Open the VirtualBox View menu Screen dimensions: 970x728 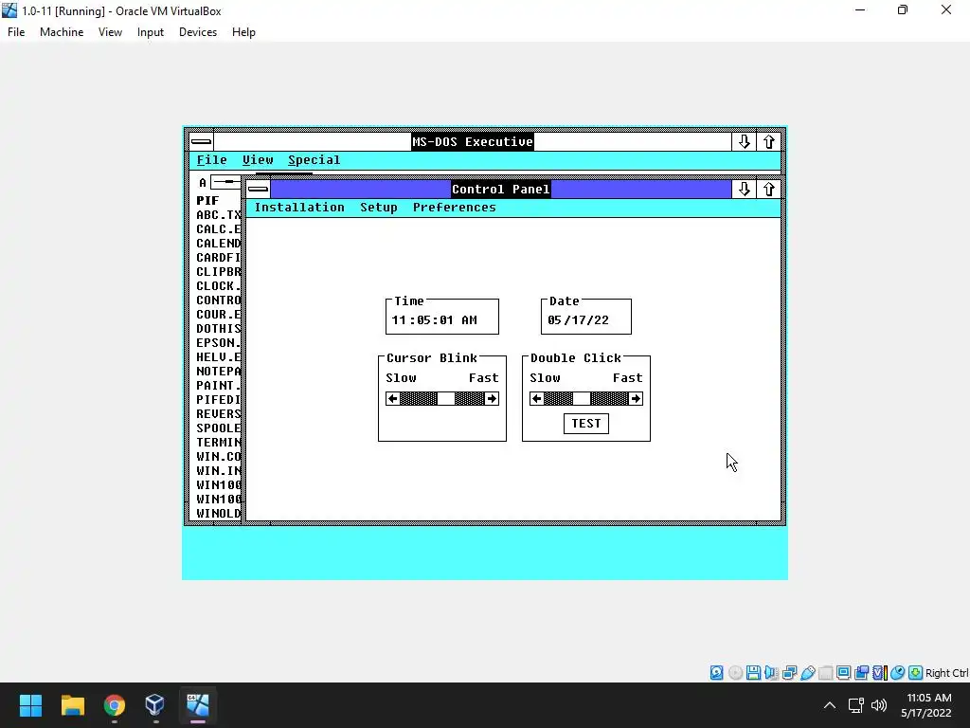click(x=110, y=32)
